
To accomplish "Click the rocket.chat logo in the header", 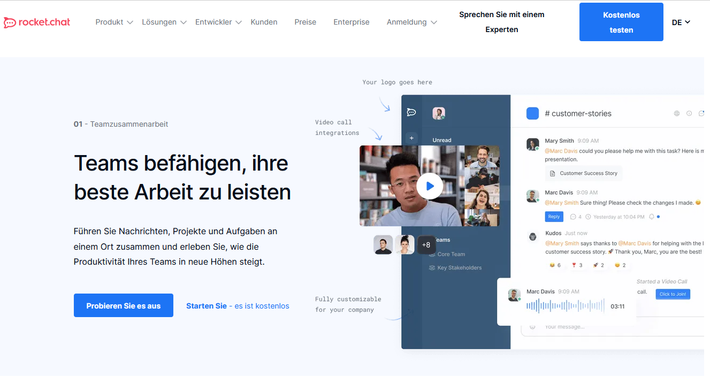I will (37, 22).
